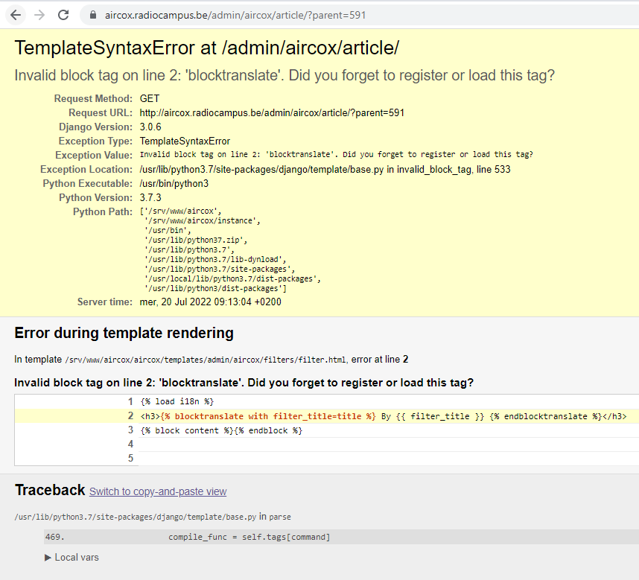Screen dimensions: 639x580
Task: Click the browser Back arrow
Action: 16,15
